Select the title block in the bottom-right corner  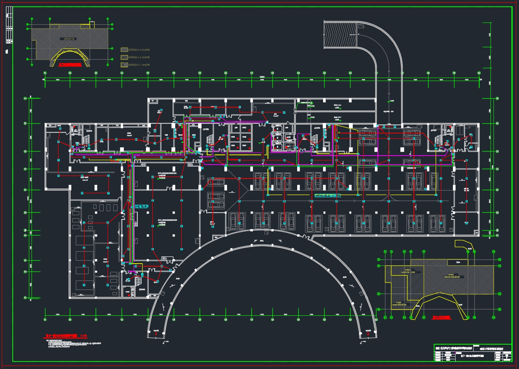472,353
